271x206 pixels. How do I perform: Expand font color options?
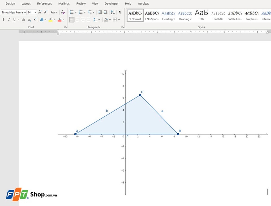point(64,20)
